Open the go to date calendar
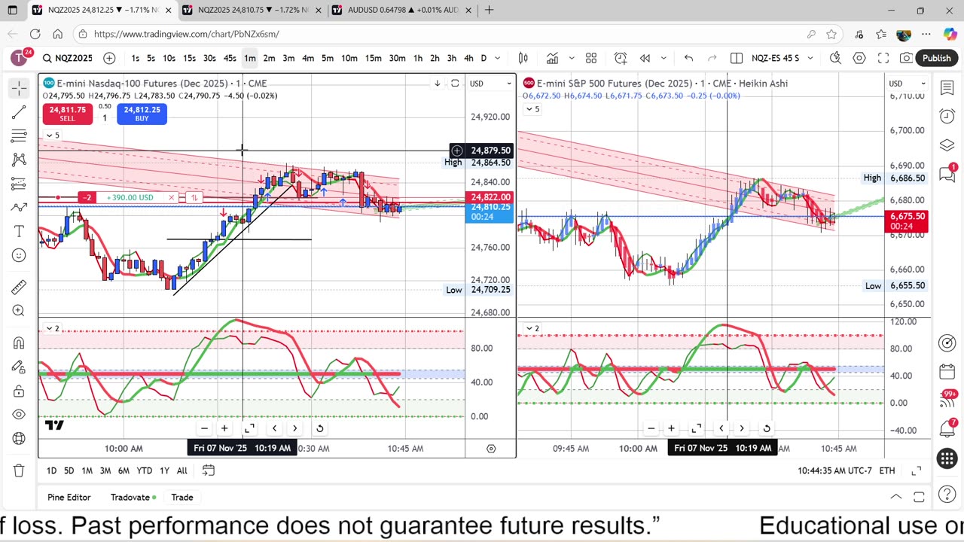 coord(209,470)
